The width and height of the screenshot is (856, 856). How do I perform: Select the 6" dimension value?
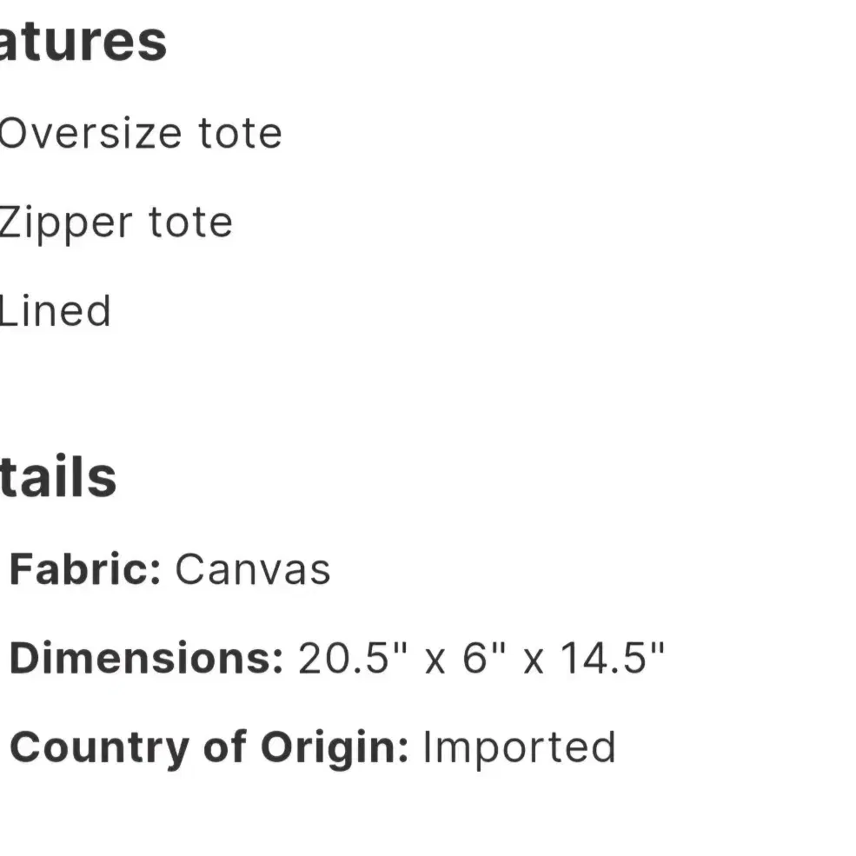coord(484,658)
